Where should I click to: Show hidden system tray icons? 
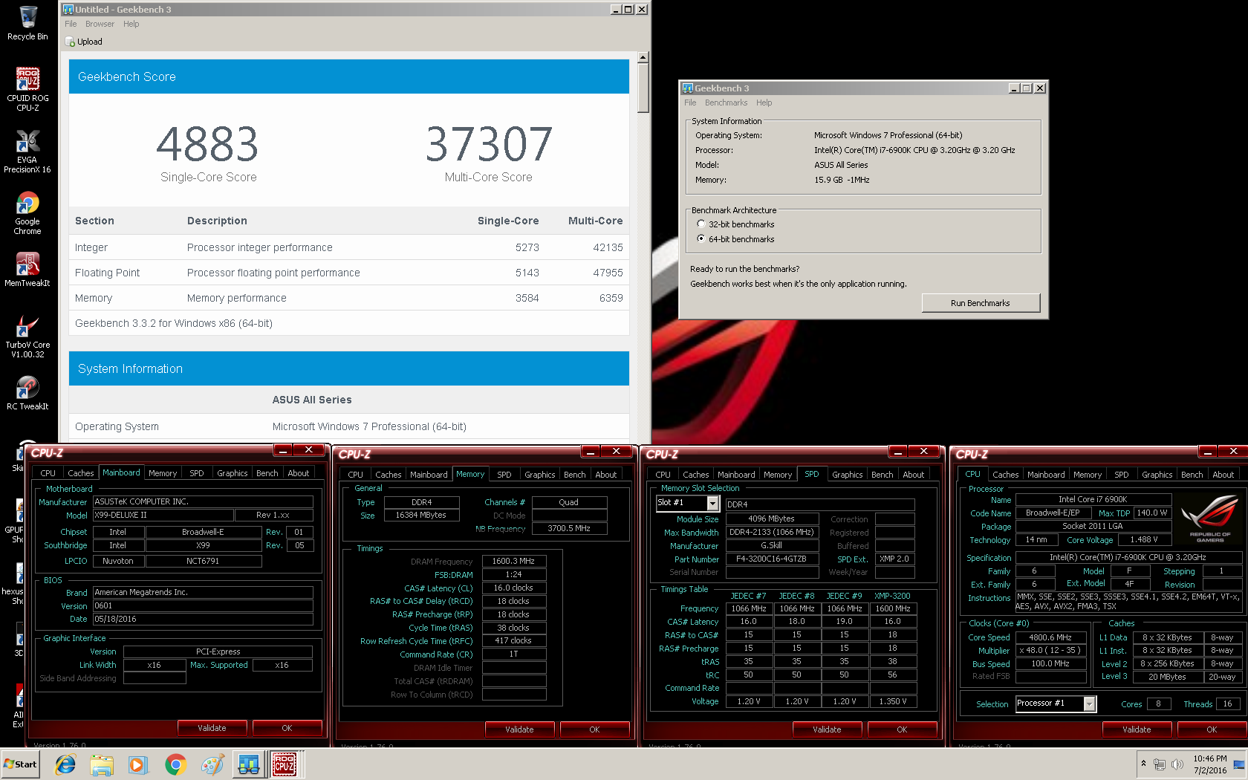click(x=1143, y=764)
